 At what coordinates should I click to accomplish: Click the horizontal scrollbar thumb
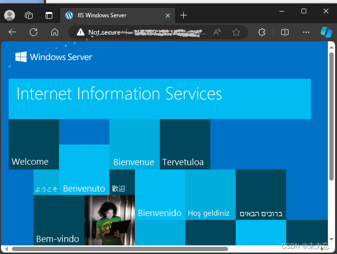(120, 249)
